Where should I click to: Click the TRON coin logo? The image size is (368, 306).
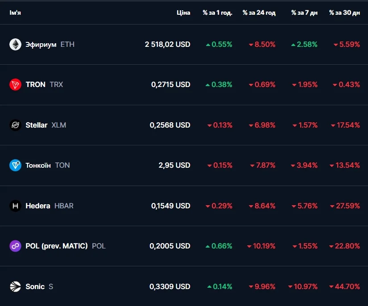(x=15, y=84)
